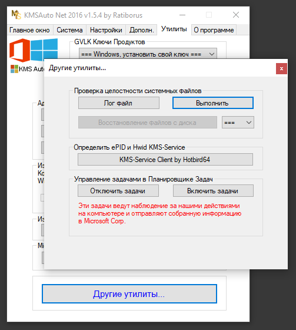Close the Другие утилиты dialog
This screenshot has height=330, width=296.
(281, 68)
